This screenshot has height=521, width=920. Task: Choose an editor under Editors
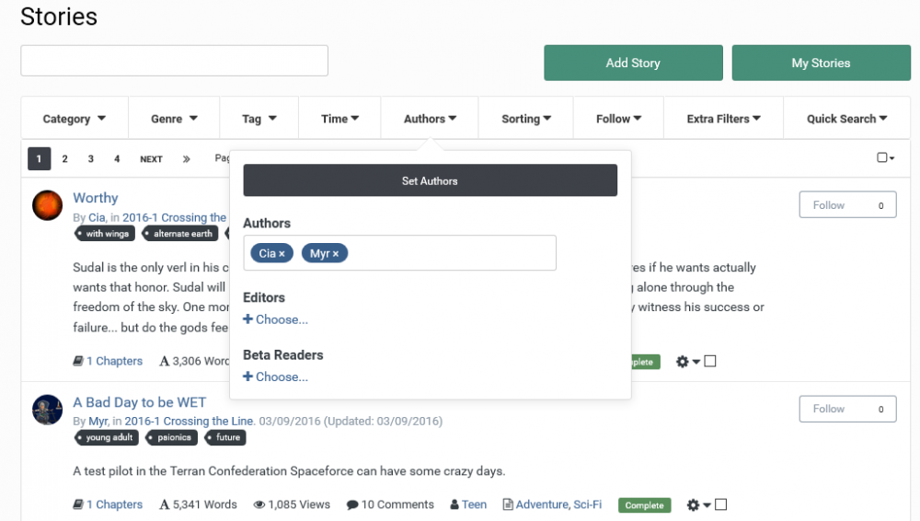click(x=276, y=319)
